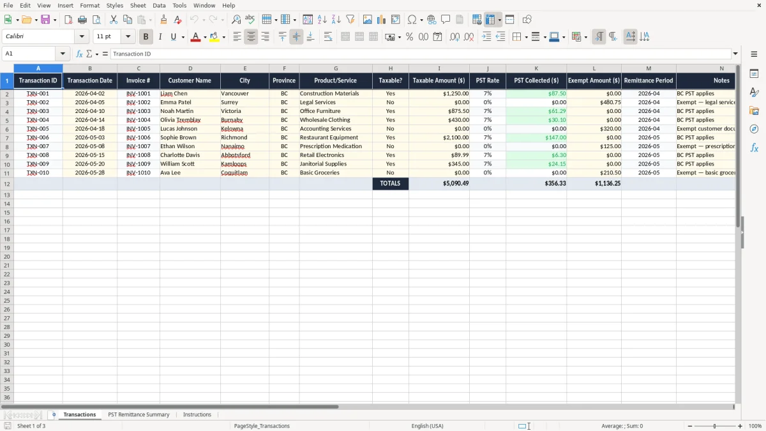The width and height of the screenshot is (766, 431).
Task: Open the Save button dropdown arrow
Action: pyautogui.click(x=55, y=20)
